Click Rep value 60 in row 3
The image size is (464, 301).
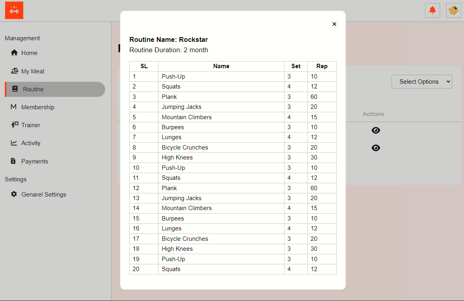(314, 97)
